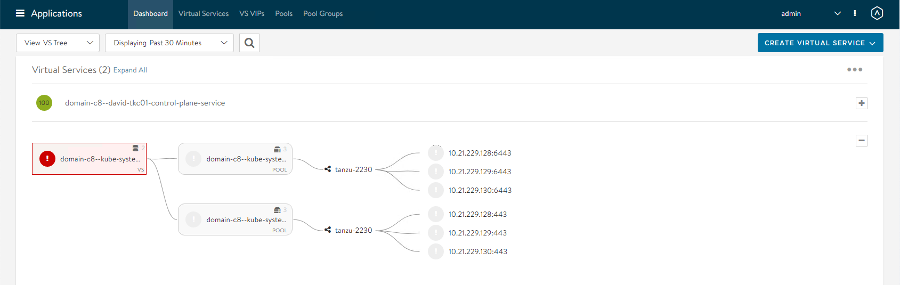Click status icon for 10.21.229.129:6443
This screenshot has width=900, height=285.
tap(436, 172)
